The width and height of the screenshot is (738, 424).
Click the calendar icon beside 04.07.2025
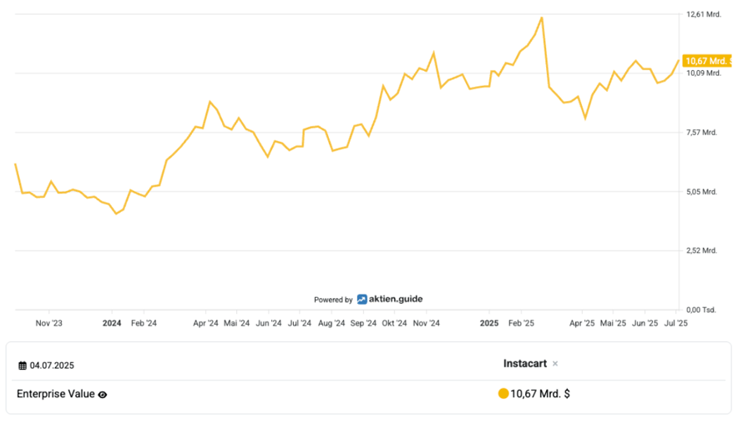[x=22, y=366]
